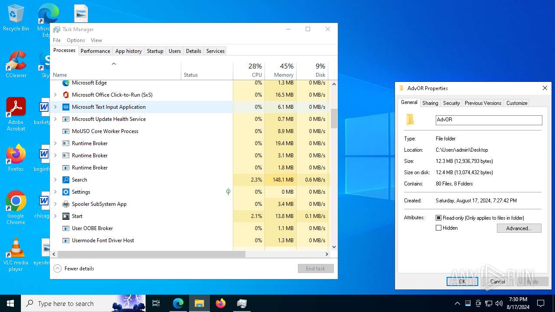The width and height of the screenshot is (555, 312).
Task: Open Recycle Bin desktop icon
Action: point(16,18)
